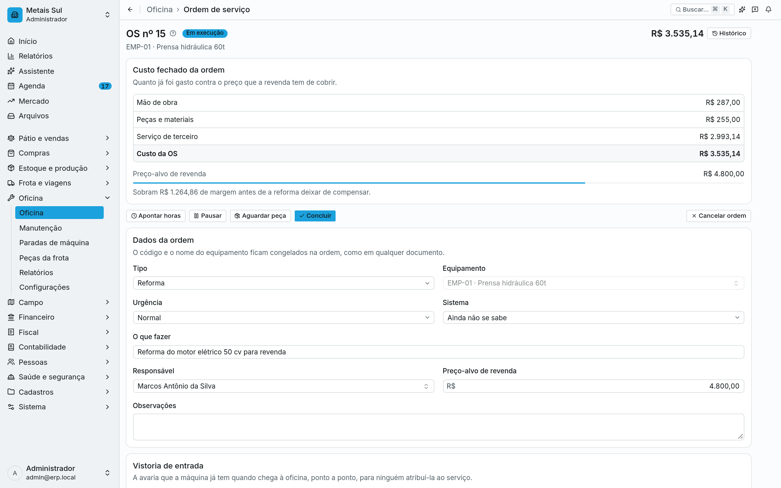Select Peças da frota in the submenu
The height and width of the screenshot is (488, 781).
(x=59, y=258)
